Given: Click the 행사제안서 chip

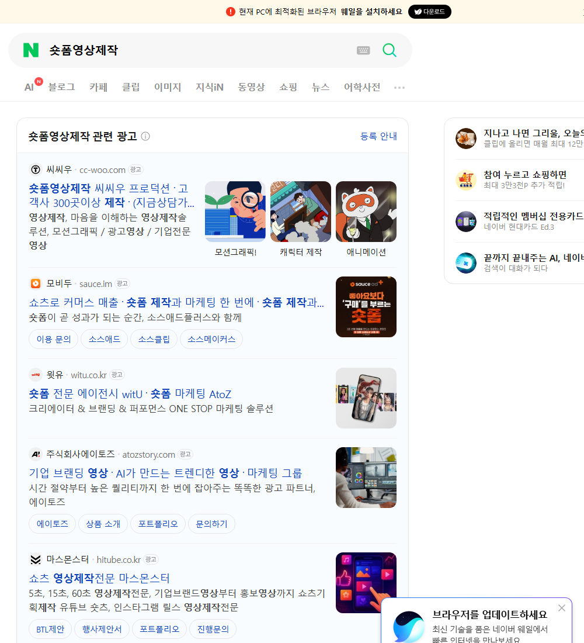Looking at the screenshot, I should tap(102, 629).
